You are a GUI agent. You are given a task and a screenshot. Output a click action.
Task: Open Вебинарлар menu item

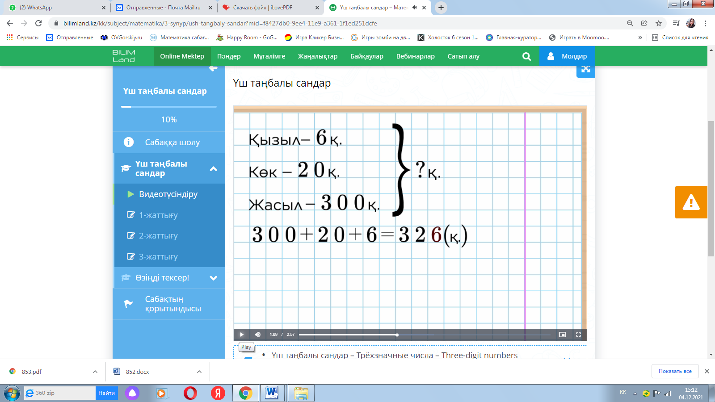[x=416, y=56]
